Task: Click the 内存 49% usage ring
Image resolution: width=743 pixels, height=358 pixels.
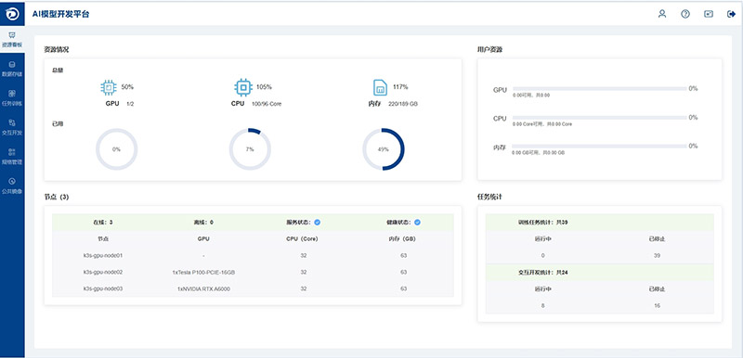Action: pyautogui.click(x=384, y=149)
